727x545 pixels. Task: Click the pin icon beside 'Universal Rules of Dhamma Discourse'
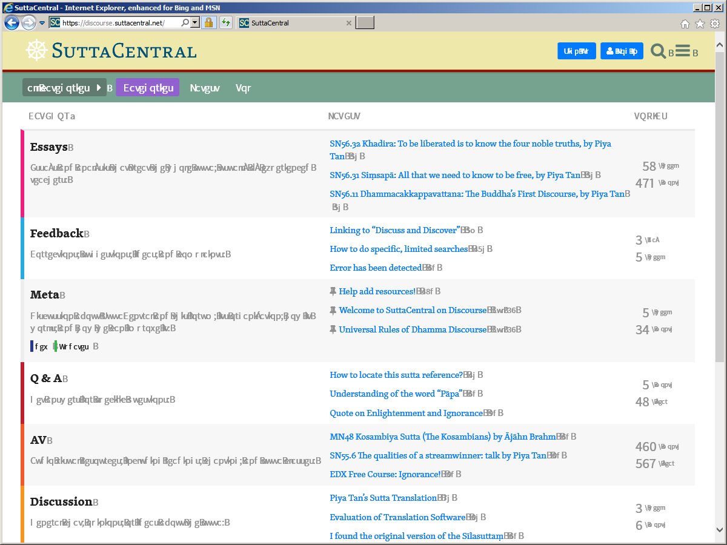(333, 329)
